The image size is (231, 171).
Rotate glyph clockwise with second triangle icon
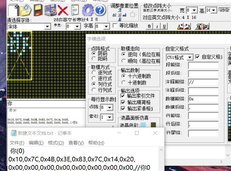(x=188, y=26)
